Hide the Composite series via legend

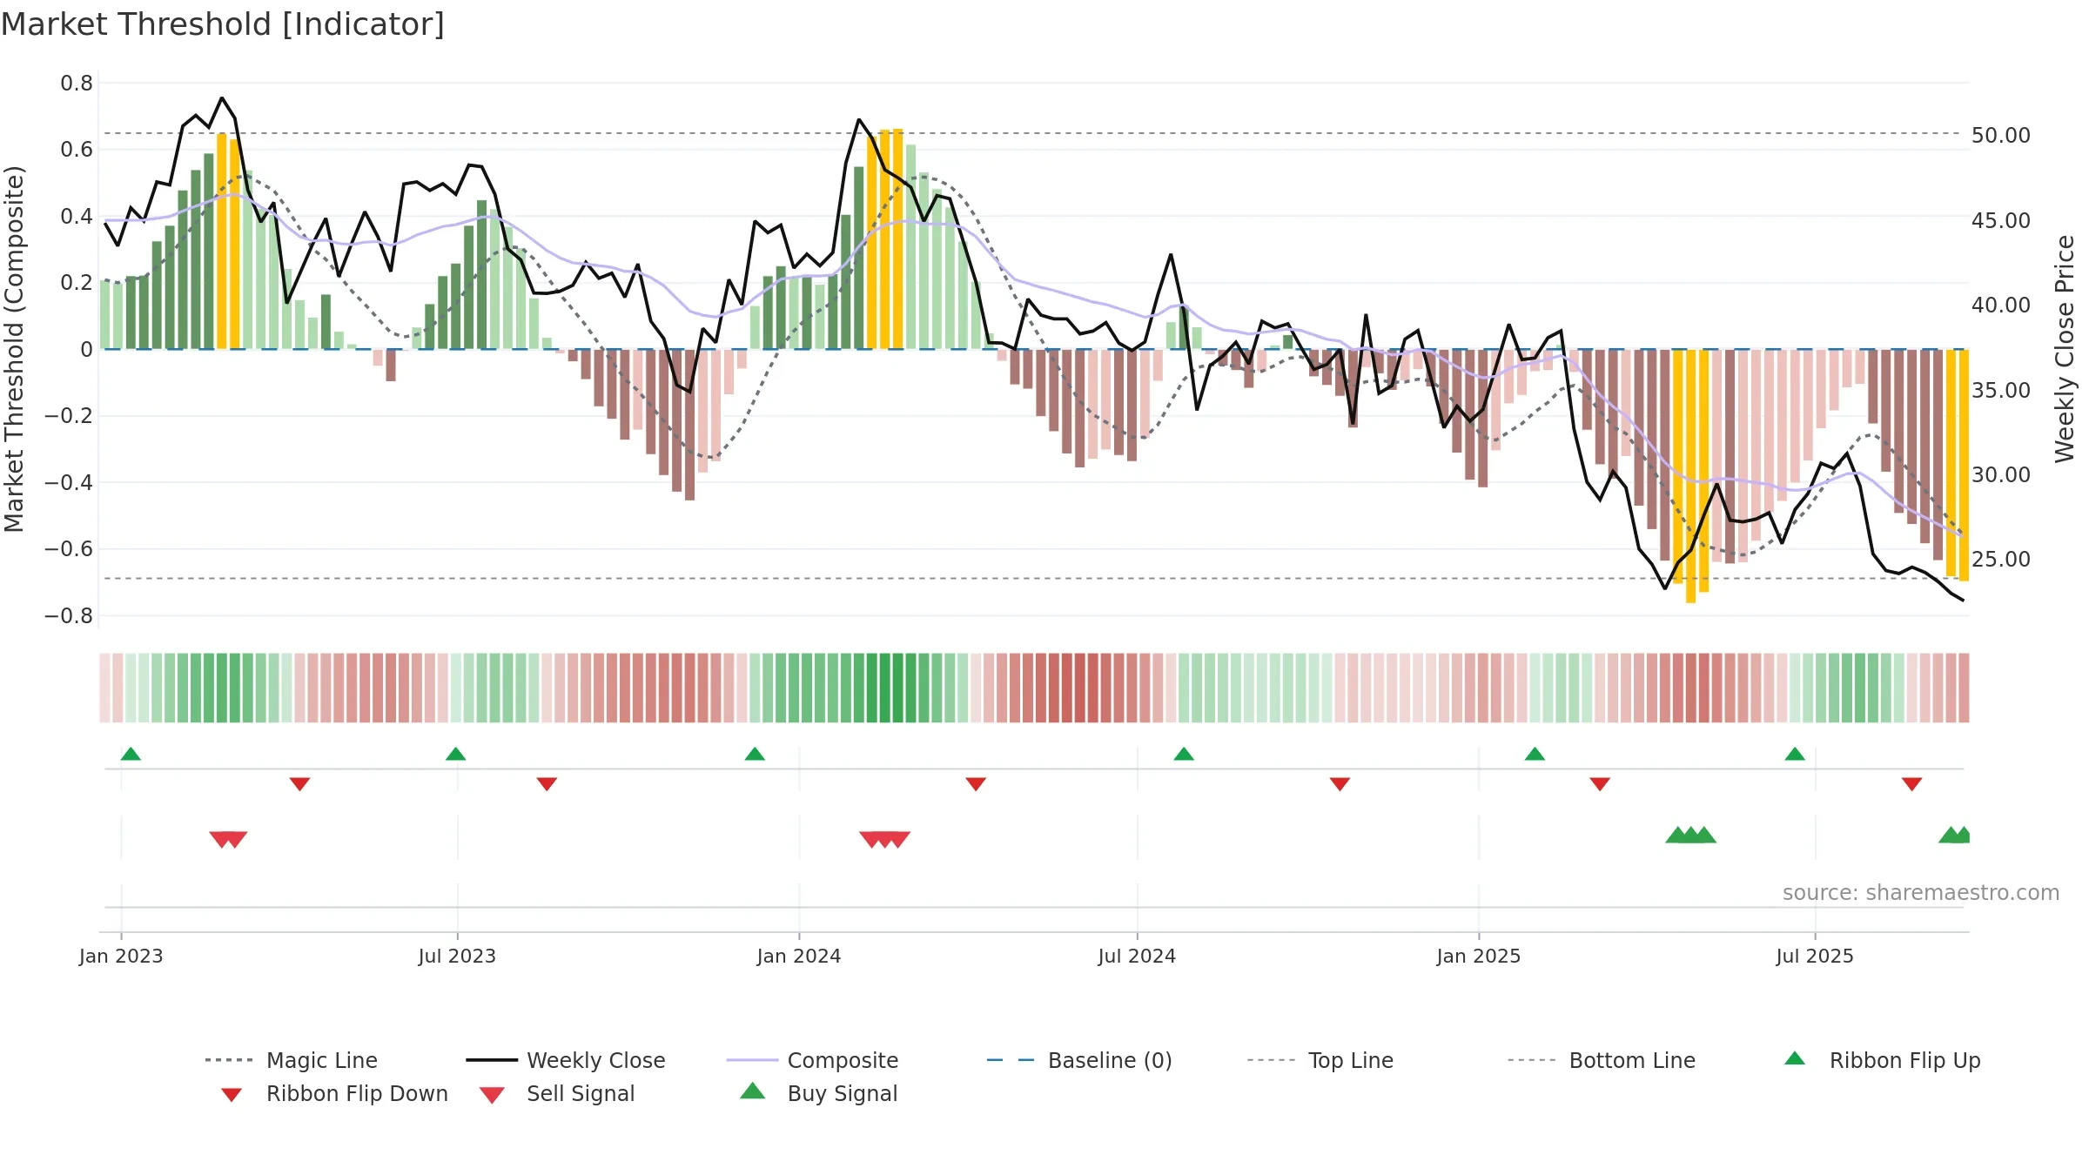[x=812, y=1060]
